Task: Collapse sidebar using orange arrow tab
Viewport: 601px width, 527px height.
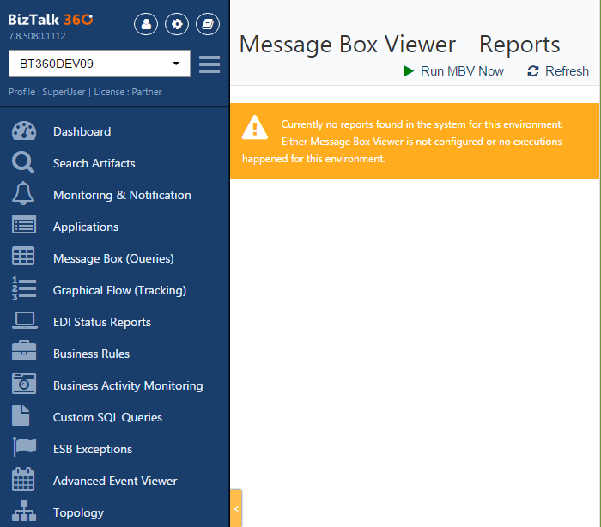Action: click(x=236, y=509)
